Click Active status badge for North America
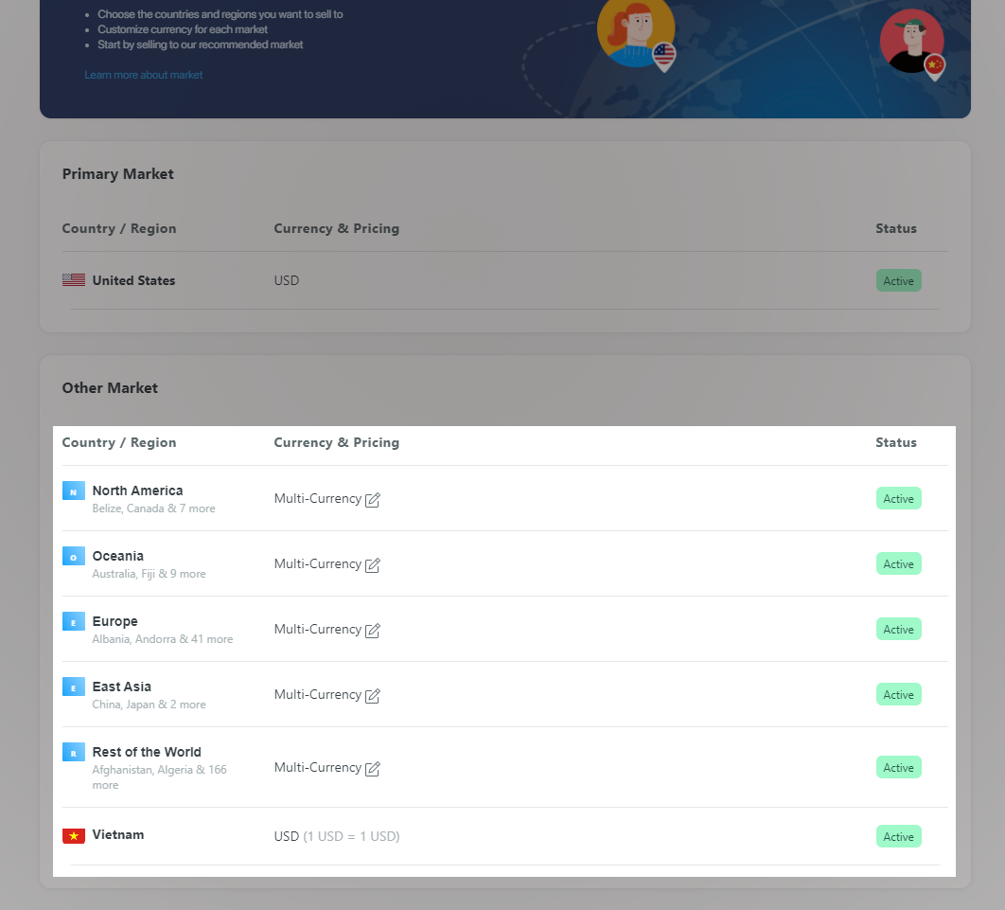This screenshot has height=910, width=1005. [x=899, y=499]
